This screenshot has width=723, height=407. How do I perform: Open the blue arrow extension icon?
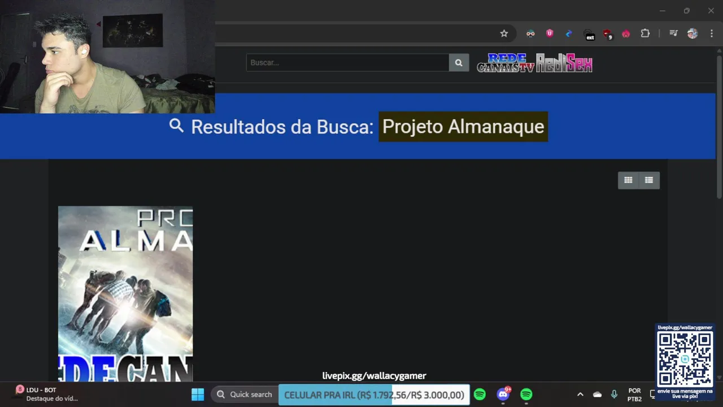point(569,33)
